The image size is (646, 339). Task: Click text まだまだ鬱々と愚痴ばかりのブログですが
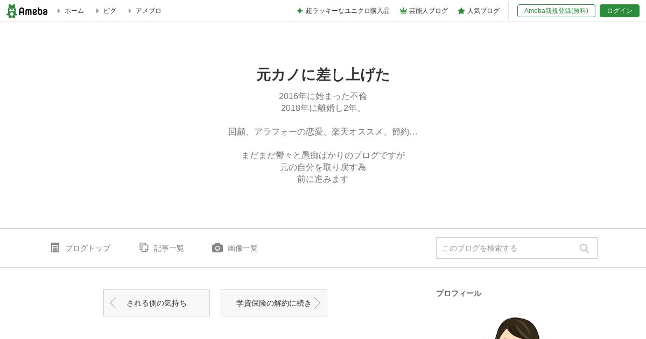323,156
